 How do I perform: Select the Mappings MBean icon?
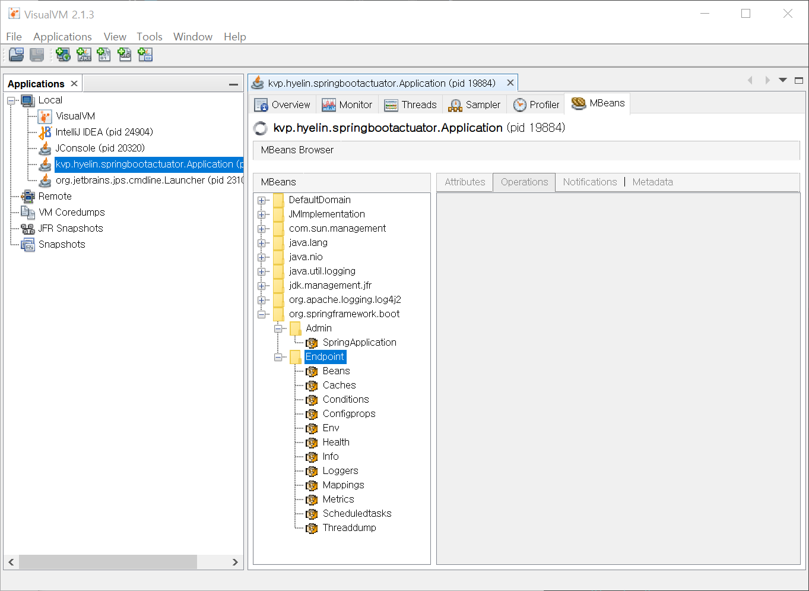pyautogui.click(x=312, y=485)
